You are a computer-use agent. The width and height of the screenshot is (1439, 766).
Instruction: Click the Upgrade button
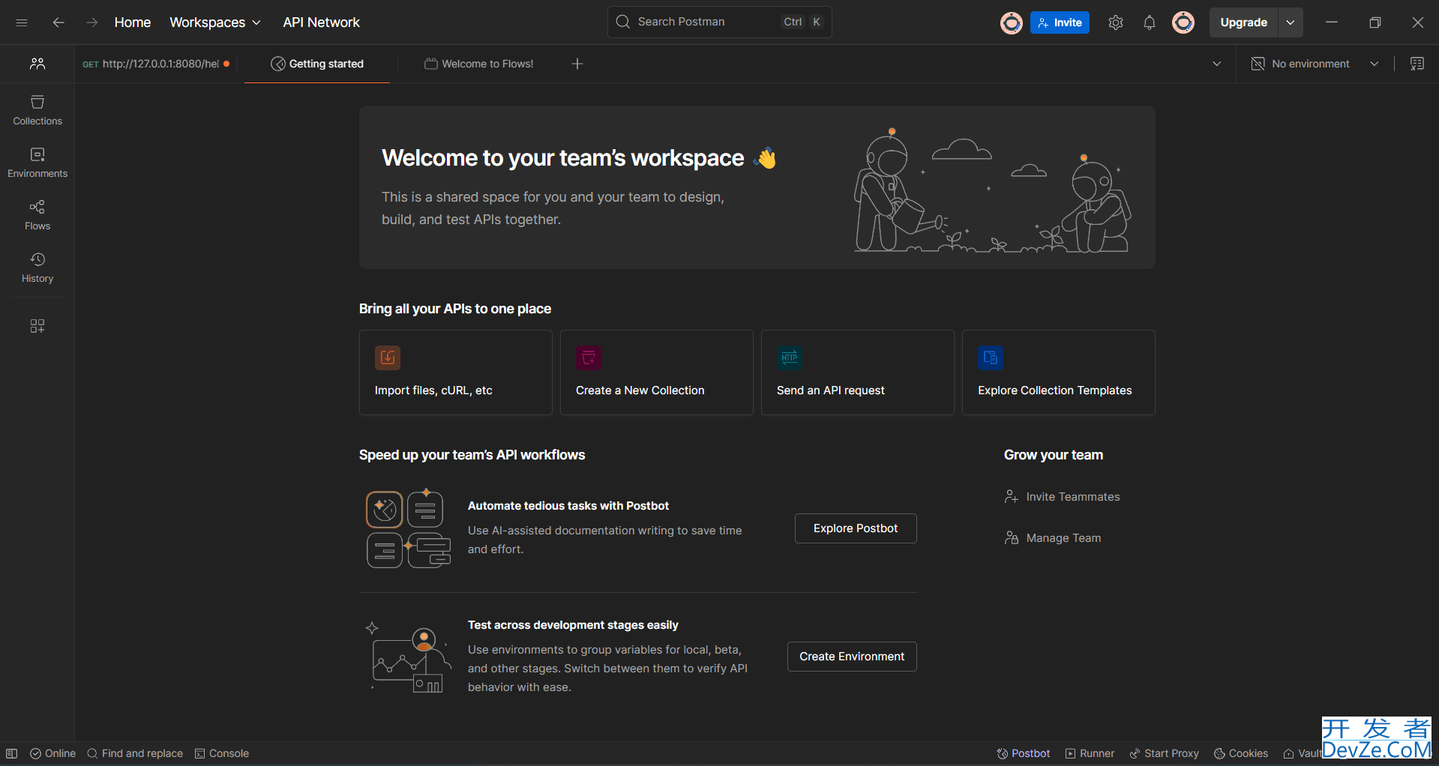point(1244,22)
